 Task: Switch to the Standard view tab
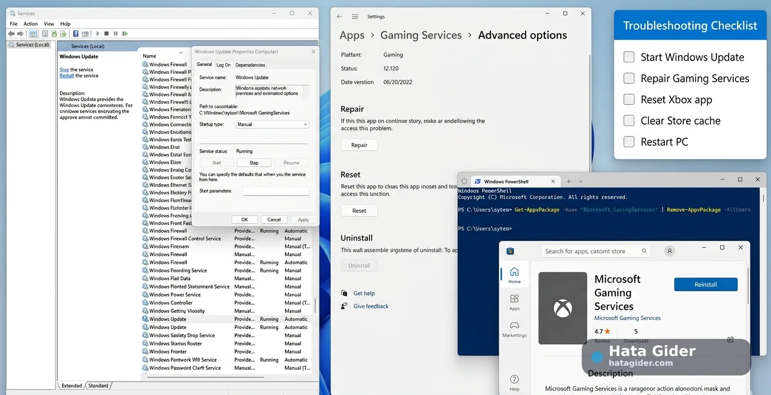[x=98, y=386]
